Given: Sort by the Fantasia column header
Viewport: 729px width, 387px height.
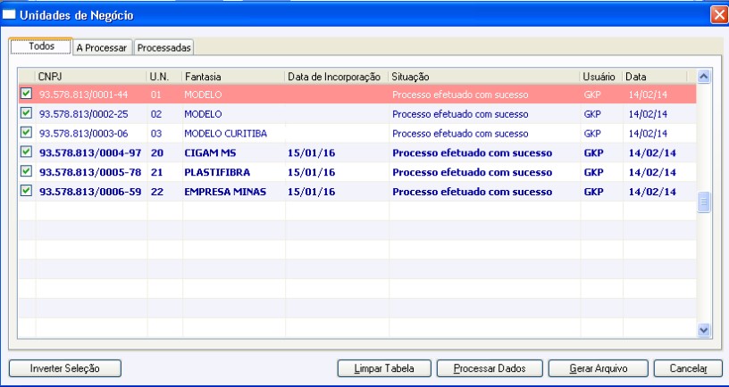Looking at the screenshot, I should pyautogui.click(x=234, y=77).
